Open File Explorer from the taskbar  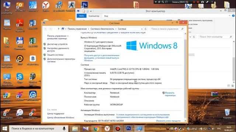[75, 128]
